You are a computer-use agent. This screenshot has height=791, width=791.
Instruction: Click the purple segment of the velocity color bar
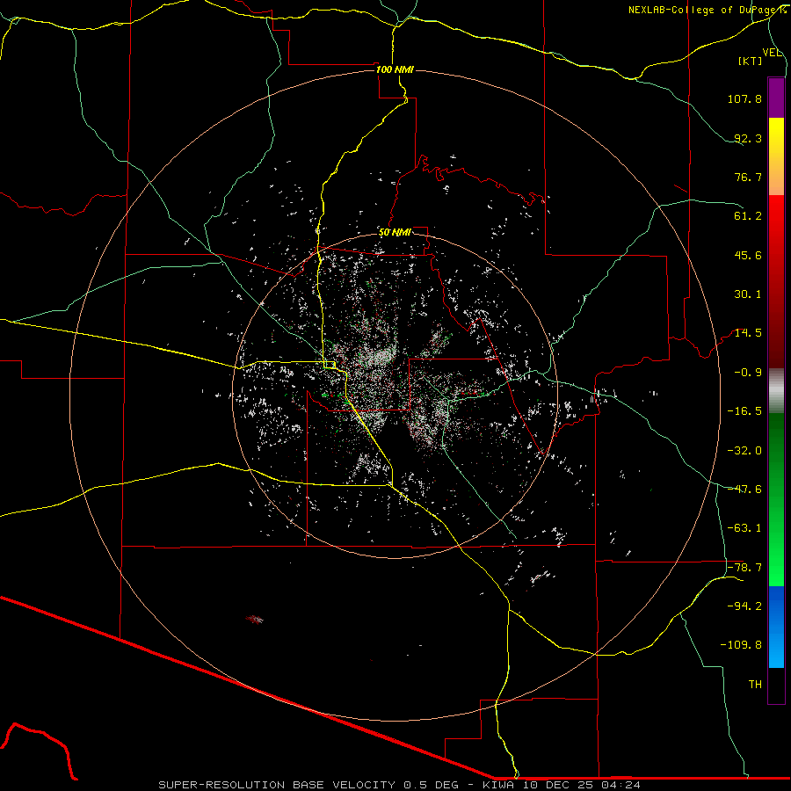(776, 97)
